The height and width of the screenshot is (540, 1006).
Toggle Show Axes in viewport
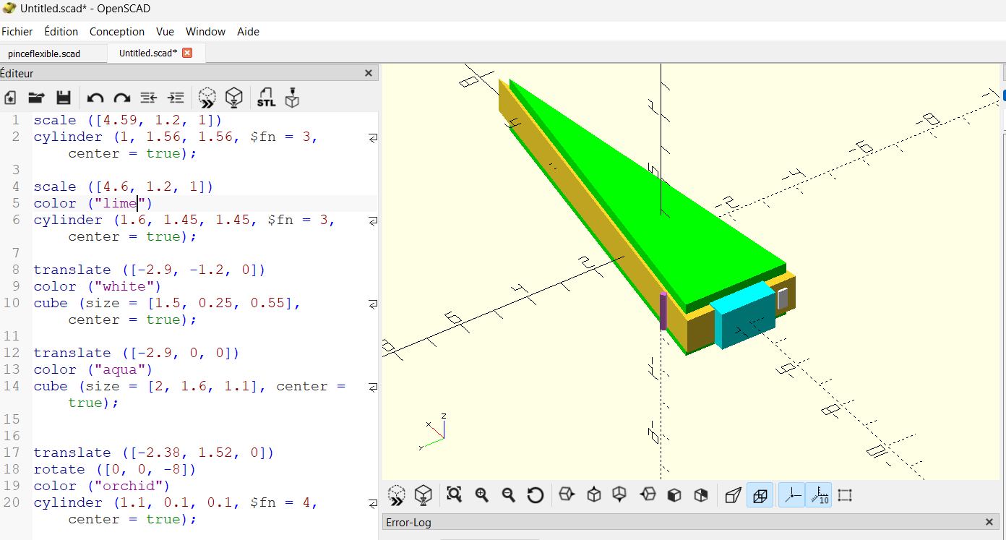point(792,495)
